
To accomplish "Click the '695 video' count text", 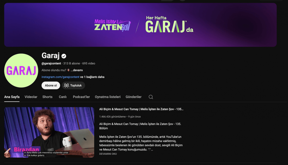I will tap(89, 63).
